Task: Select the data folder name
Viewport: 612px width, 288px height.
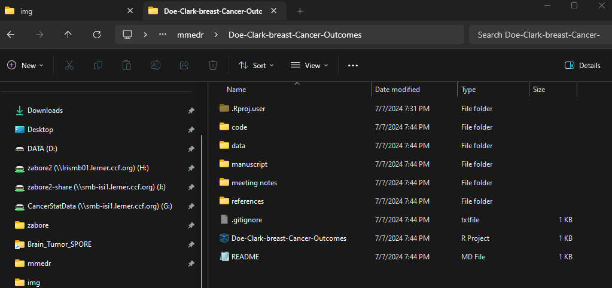Action: tap(238, 146)
